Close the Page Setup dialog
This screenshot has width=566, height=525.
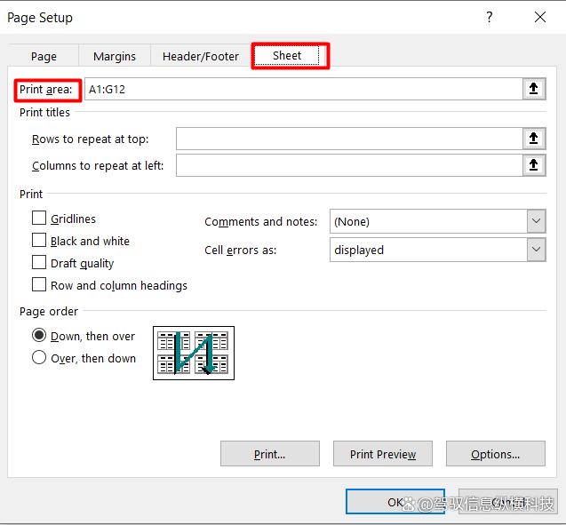point(540,17)
